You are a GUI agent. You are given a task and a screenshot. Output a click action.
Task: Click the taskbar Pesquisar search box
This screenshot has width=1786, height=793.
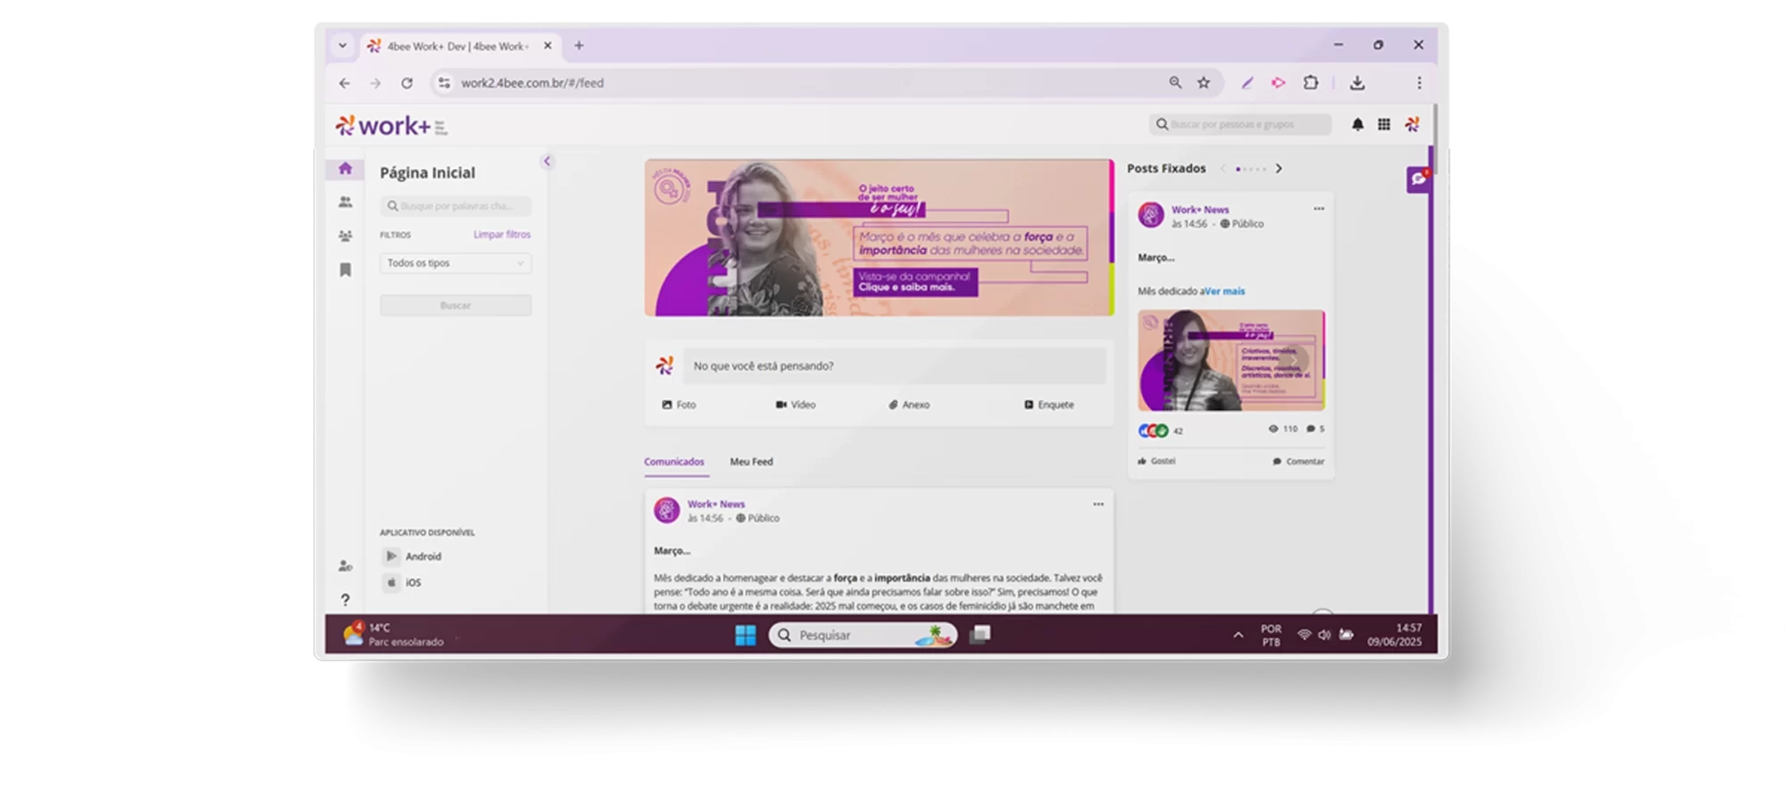point(863,635)
